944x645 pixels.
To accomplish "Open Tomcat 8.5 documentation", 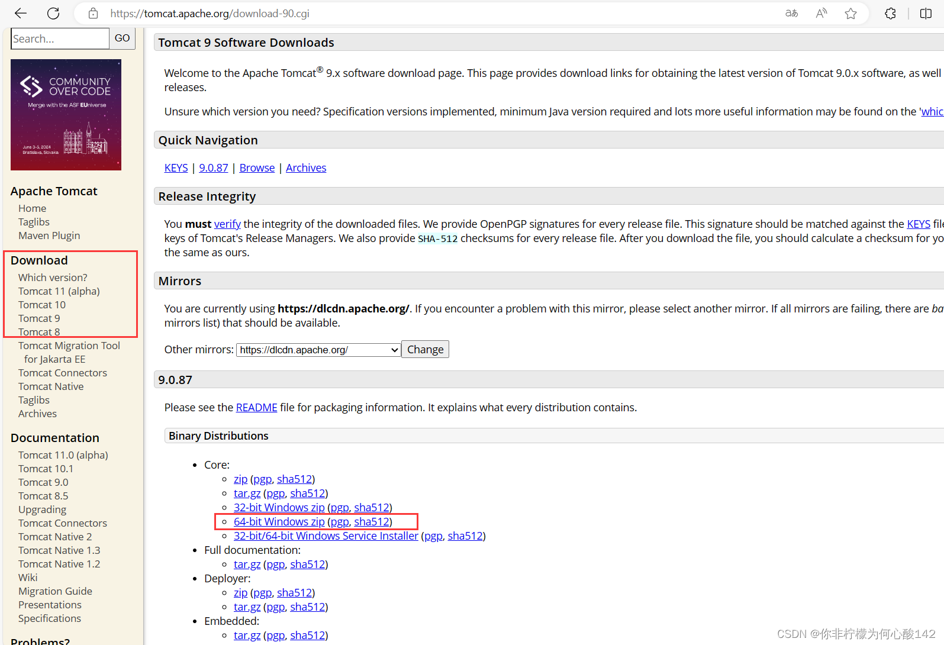I will point(43,496).
